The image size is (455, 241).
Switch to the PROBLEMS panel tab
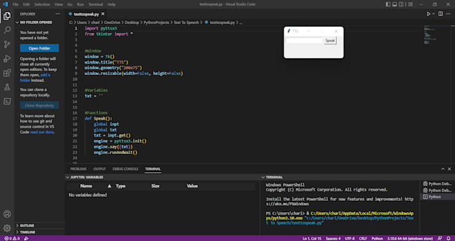[x=78, y=169]
